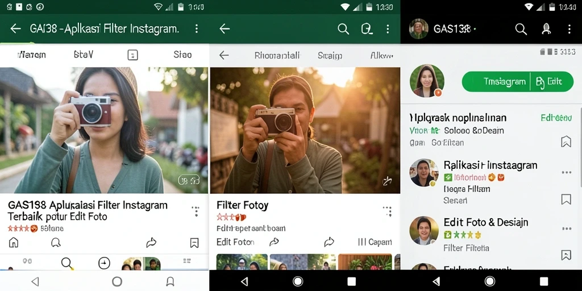Image resolution: width=582 pixels, height=291 pixels.
Task: Tap the Edit link beside Hplgrask noplinalinan
Action: click(556, 118)
